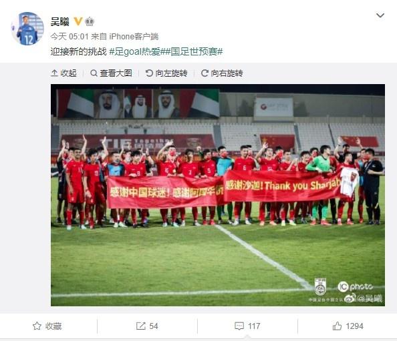Screen dimensions: 397x341
Task: Click the upward arrow collapse icon
Action: 54,73
